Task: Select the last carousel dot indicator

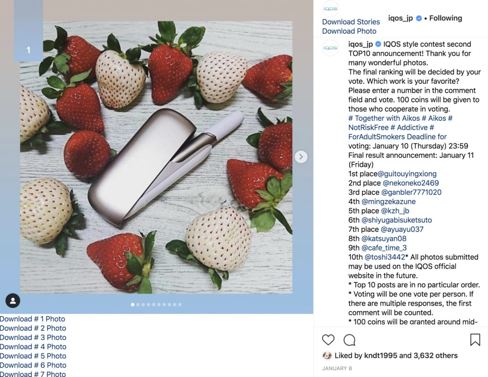Action: tap(180, 304)
